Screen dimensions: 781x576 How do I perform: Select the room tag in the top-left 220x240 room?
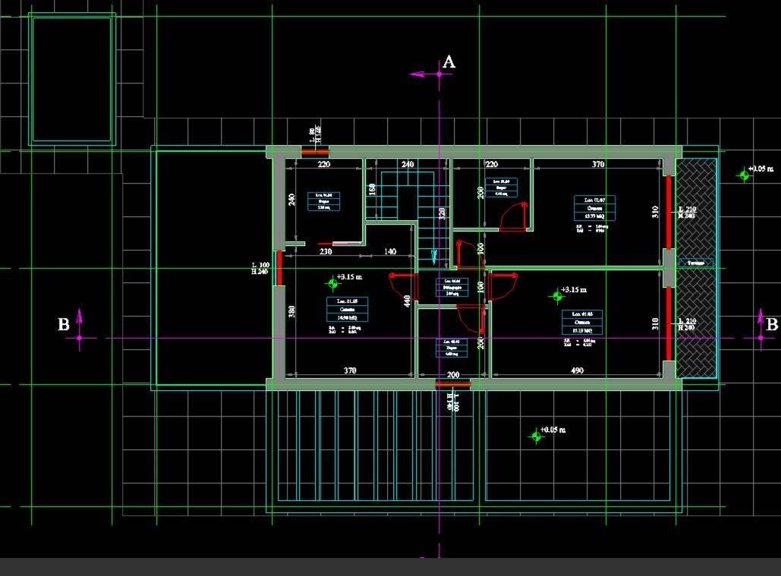(324, 201)
